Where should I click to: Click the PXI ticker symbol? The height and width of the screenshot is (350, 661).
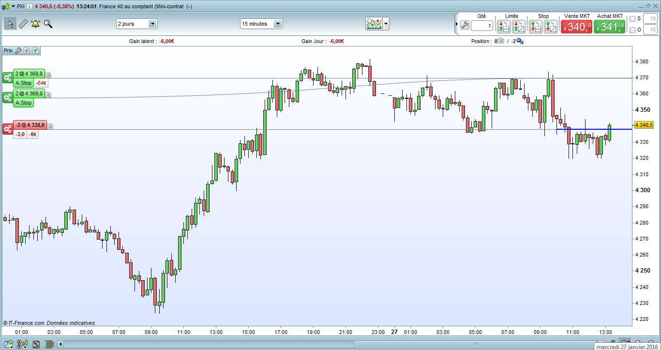tap(21, 6)
